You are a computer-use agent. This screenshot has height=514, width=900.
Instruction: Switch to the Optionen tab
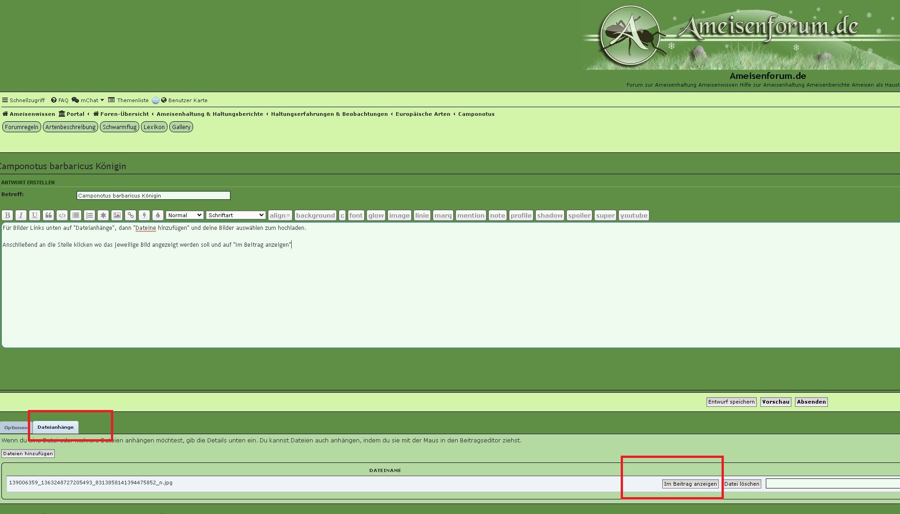pos(16,427)
